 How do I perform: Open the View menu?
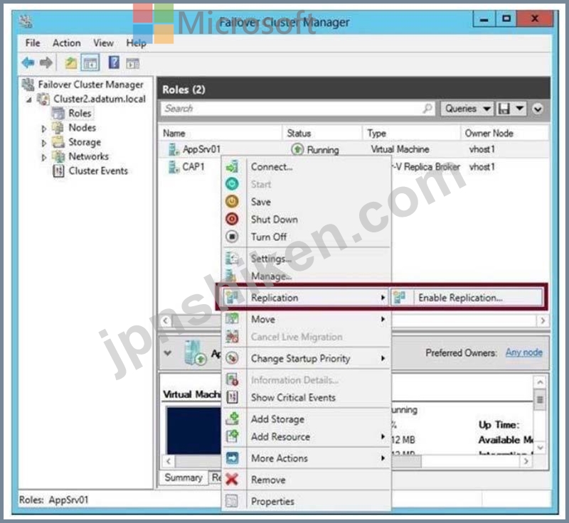pyautogui.click(x=103, y=43)
